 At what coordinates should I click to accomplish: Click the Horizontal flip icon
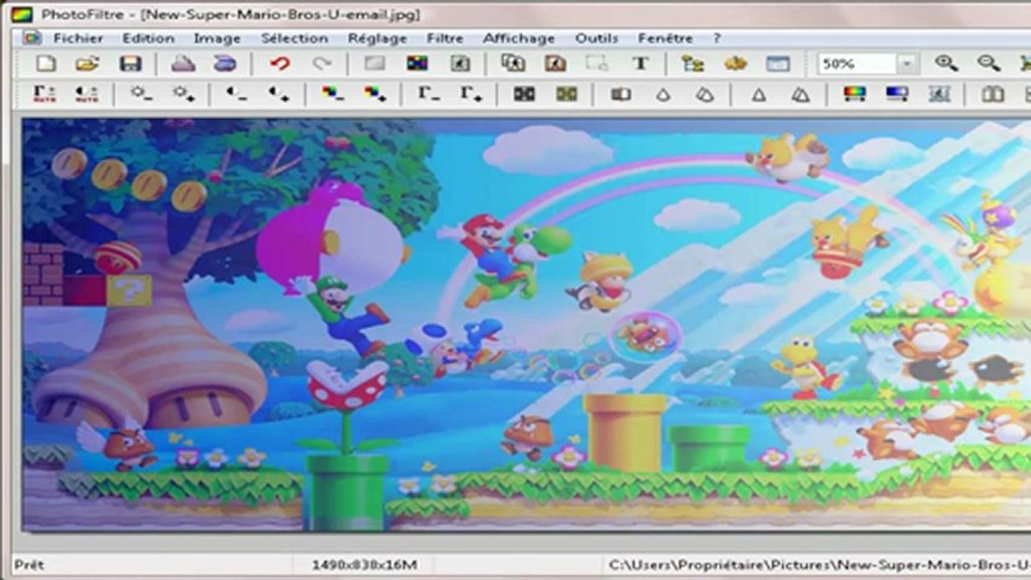(993, 94)
